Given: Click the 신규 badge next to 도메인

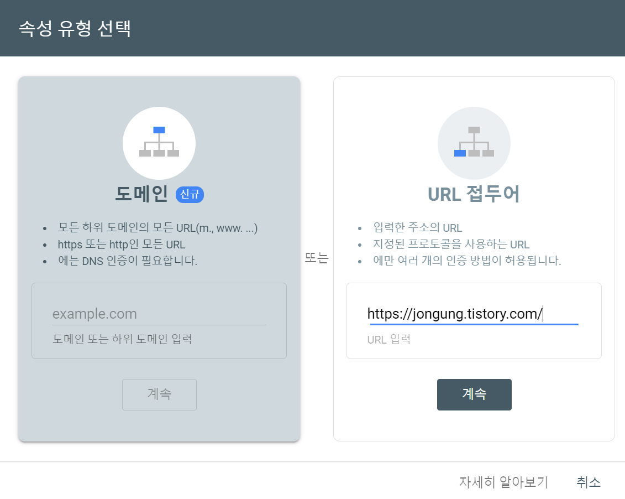Looking at the screenshot, I should (x=190, y=194).
